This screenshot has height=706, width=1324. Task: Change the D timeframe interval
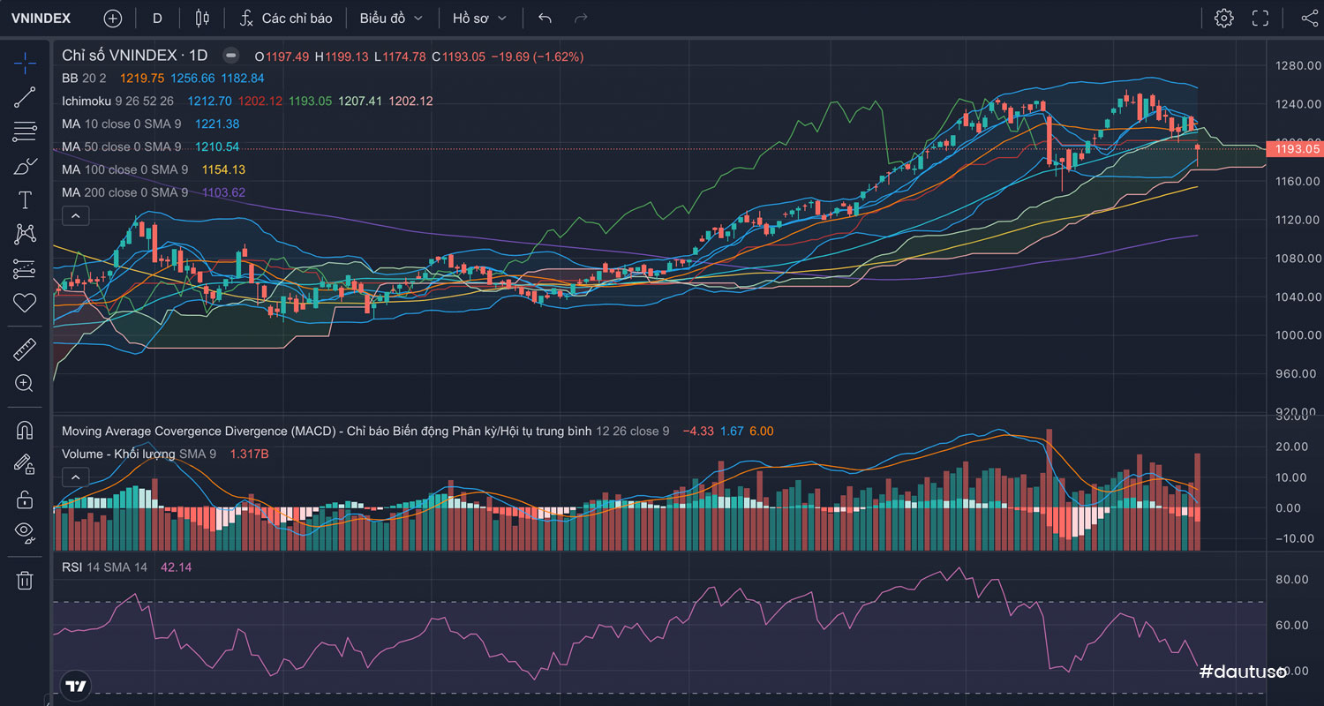click(x=157, y=18)
